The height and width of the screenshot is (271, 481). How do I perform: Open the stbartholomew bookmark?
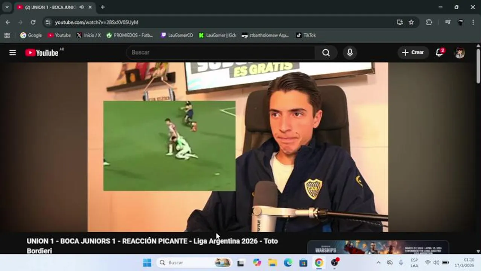click(266, 35)
